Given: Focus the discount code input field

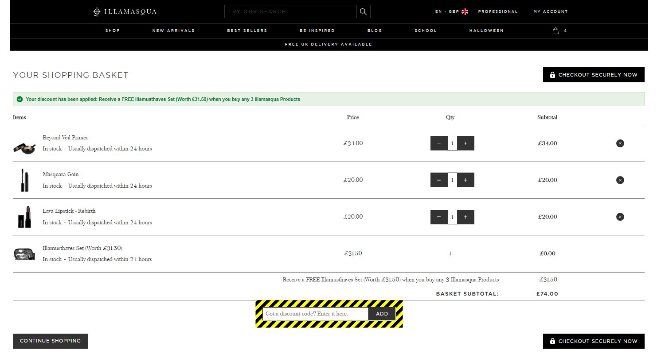Looking at the screenshot, I should coord(316,314).
